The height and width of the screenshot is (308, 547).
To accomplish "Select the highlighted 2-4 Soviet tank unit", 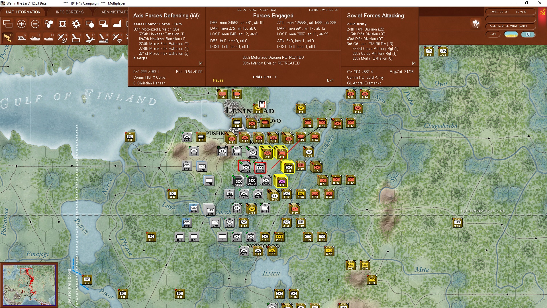I will click(281, 153).
